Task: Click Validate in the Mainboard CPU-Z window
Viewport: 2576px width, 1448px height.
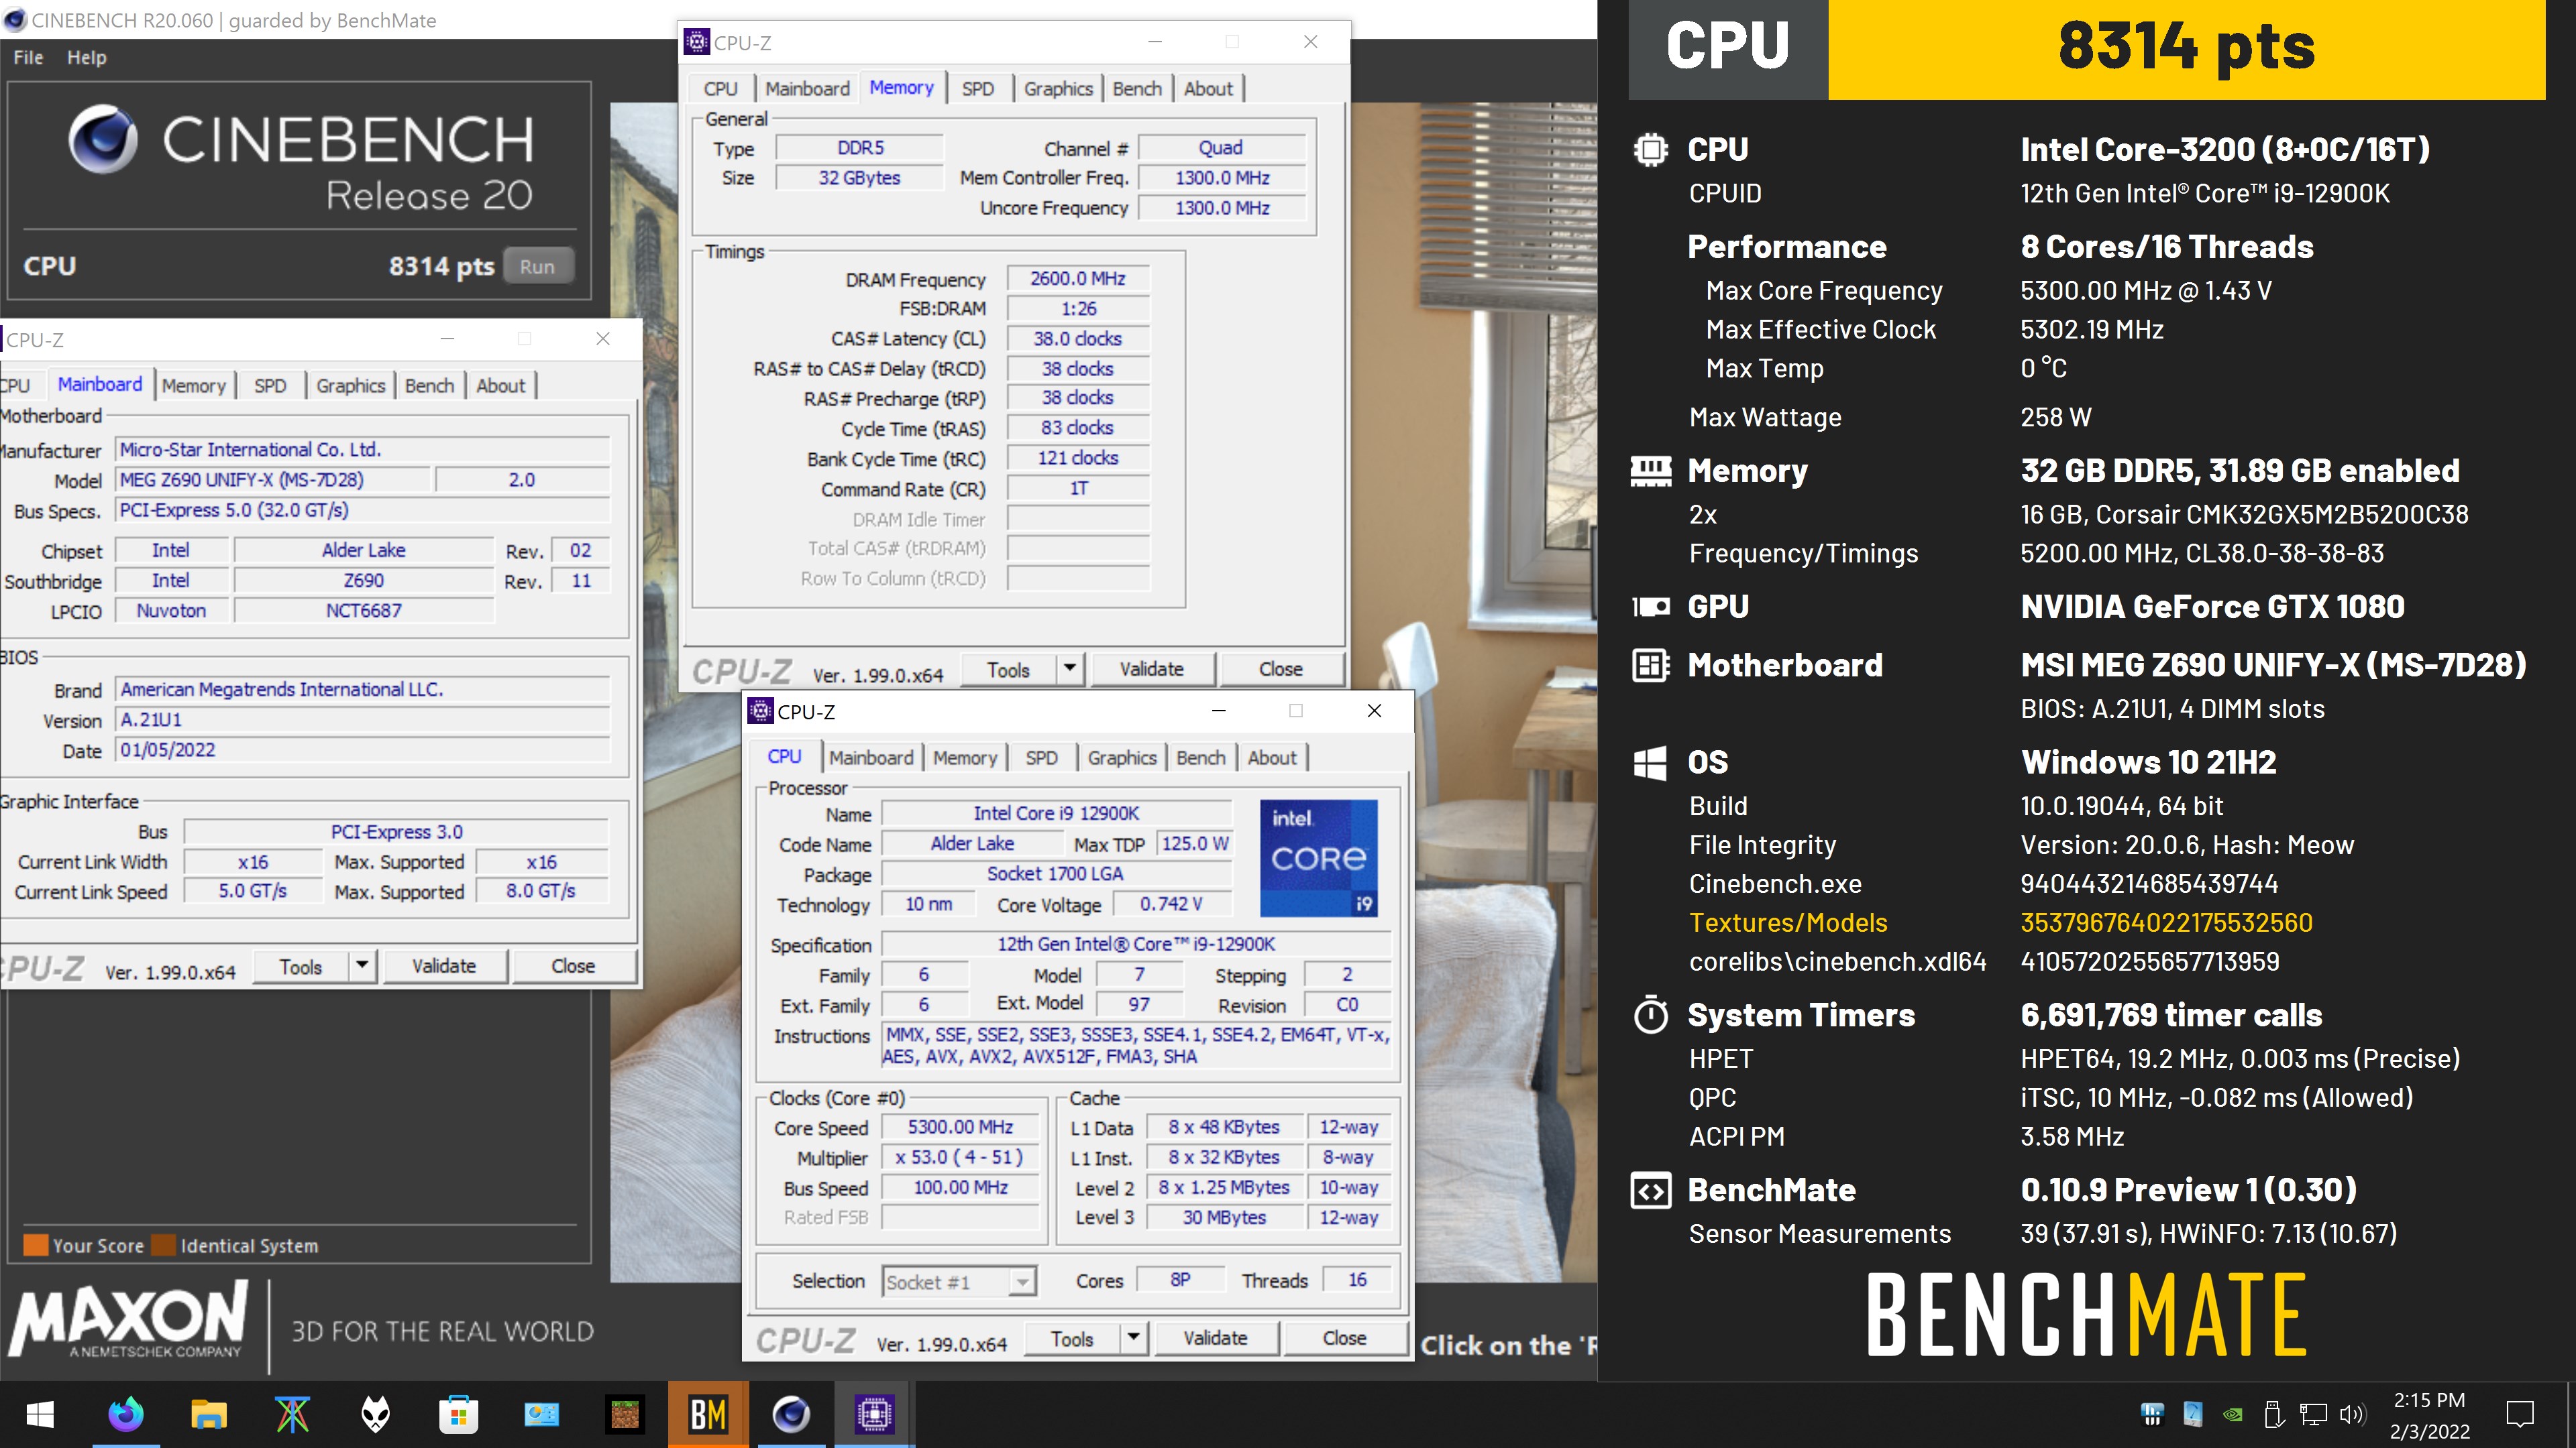Action: point(443,966)
